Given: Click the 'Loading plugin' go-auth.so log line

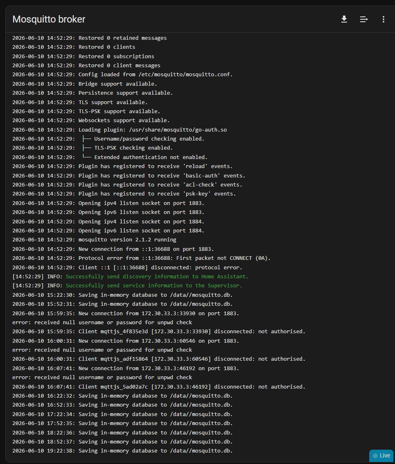Looking at the screenshot, I should [120, 130].
